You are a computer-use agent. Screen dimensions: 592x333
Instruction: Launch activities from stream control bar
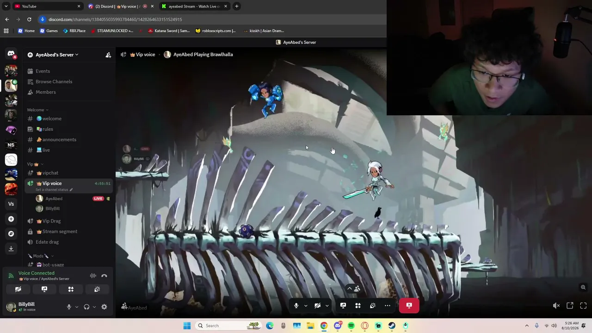click(358, 306)
